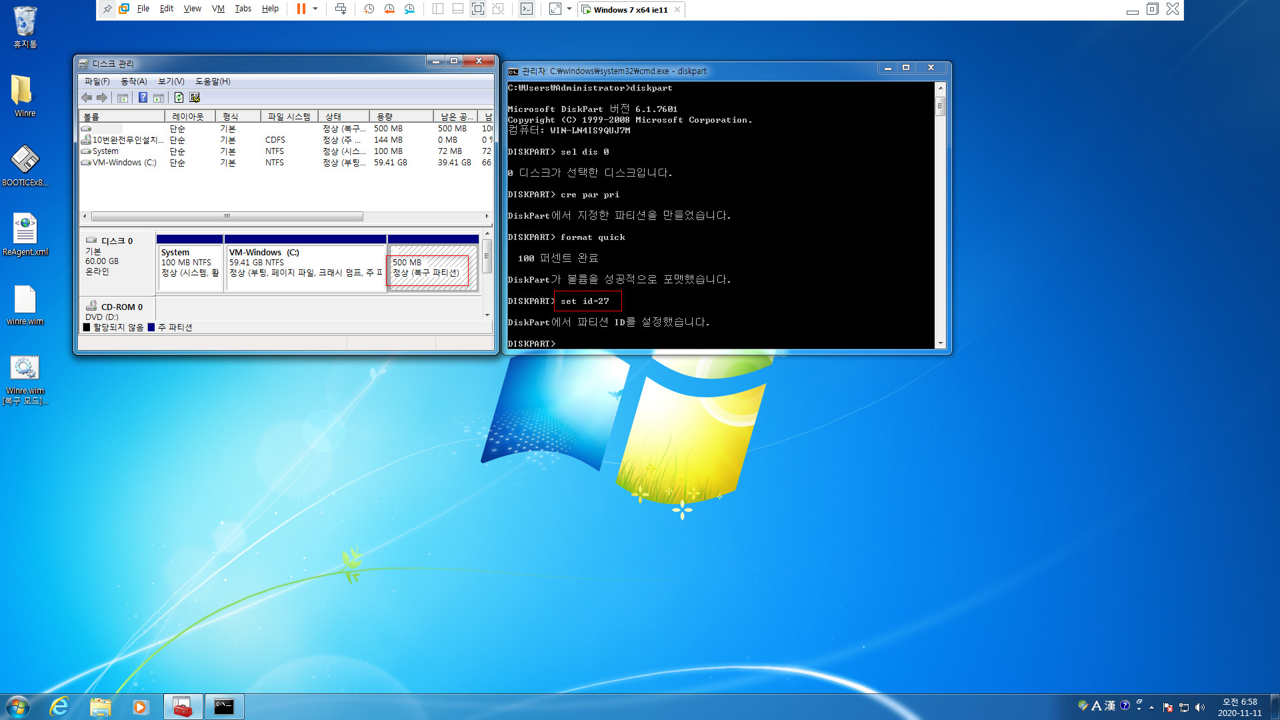Revert to snapshot using the clock-arrow icon
This screenshot has width=1280, height=720.
tap(389, 9)
